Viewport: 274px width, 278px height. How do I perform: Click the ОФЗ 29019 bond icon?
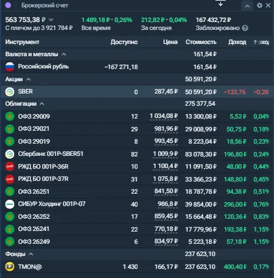point(10,141)
